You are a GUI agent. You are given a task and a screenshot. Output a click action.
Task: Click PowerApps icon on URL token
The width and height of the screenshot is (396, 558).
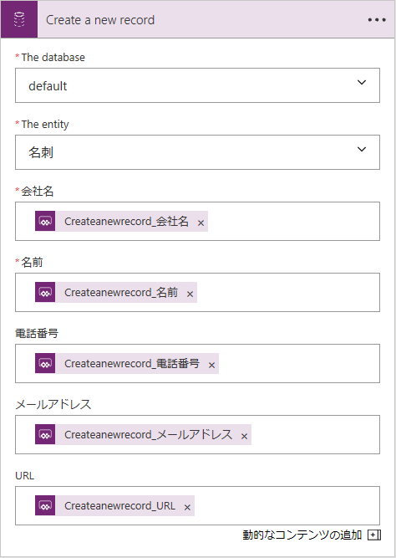tap(45, 505)
